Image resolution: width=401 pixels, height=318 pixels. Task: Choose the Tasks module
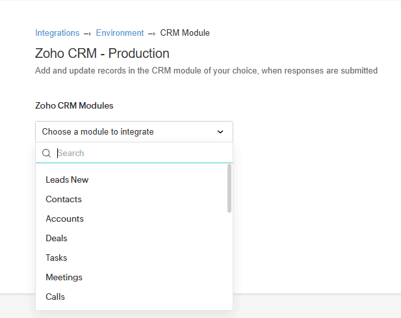coord(57,258)
